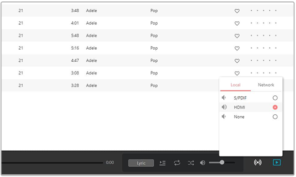Image resolution: width=296 pixels, height=177 pixels.
Task: Favorite the 4:01 Adele track heart
Action: (x=237, y=23)
